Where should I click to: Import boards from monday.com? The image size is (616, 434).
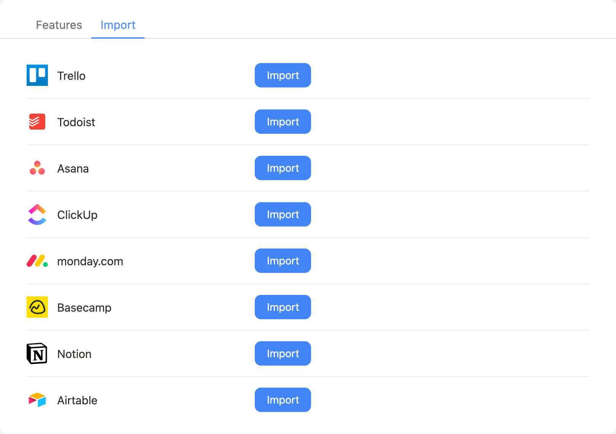tap(283, 261)
